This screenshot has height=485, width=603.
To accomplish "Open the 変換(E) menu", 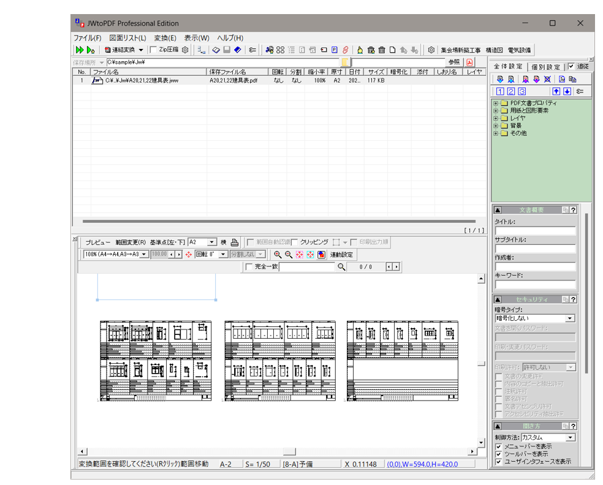I will (x=165, y=38).
